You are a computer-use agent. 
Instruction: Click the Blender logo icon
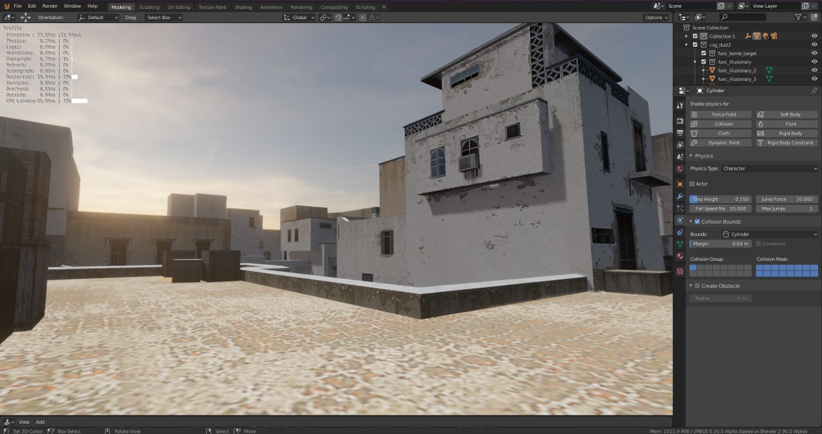[x=6, y=6]
